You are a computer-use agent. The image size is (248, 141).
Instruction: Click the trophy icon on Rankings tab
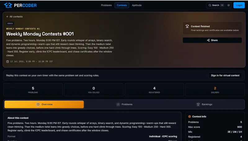pyautogui.click(x=198, y=105)
